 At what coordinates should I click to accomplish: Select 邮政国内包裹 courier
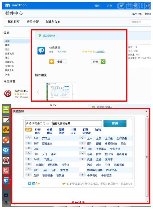tap(95, 170)
